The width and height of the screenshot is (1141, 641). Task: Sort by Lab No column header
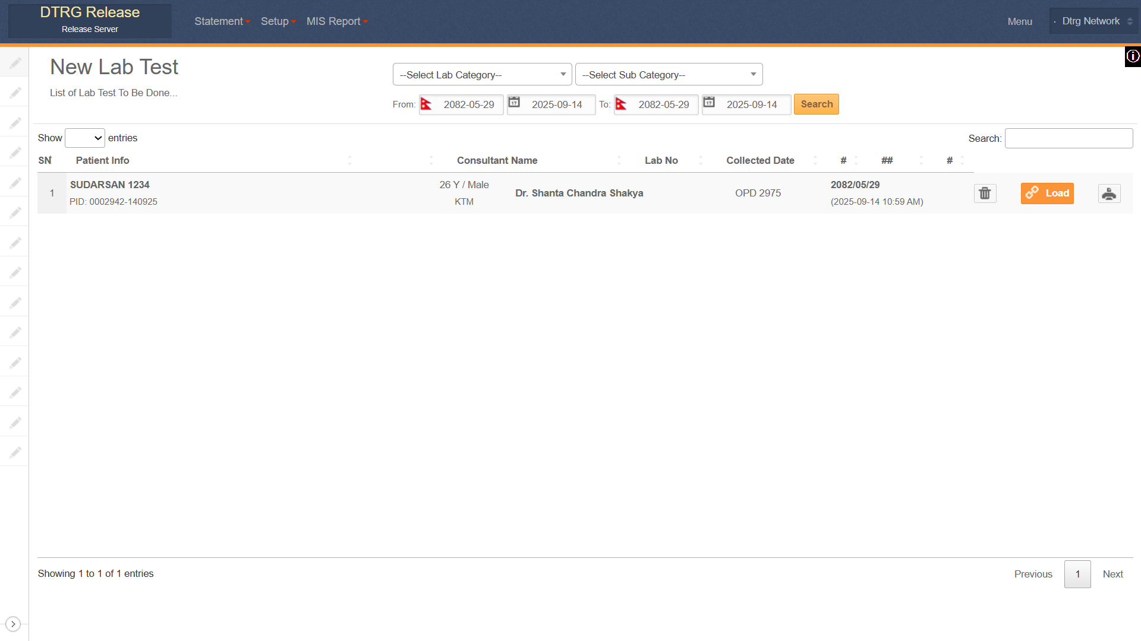tap(661, 160)
